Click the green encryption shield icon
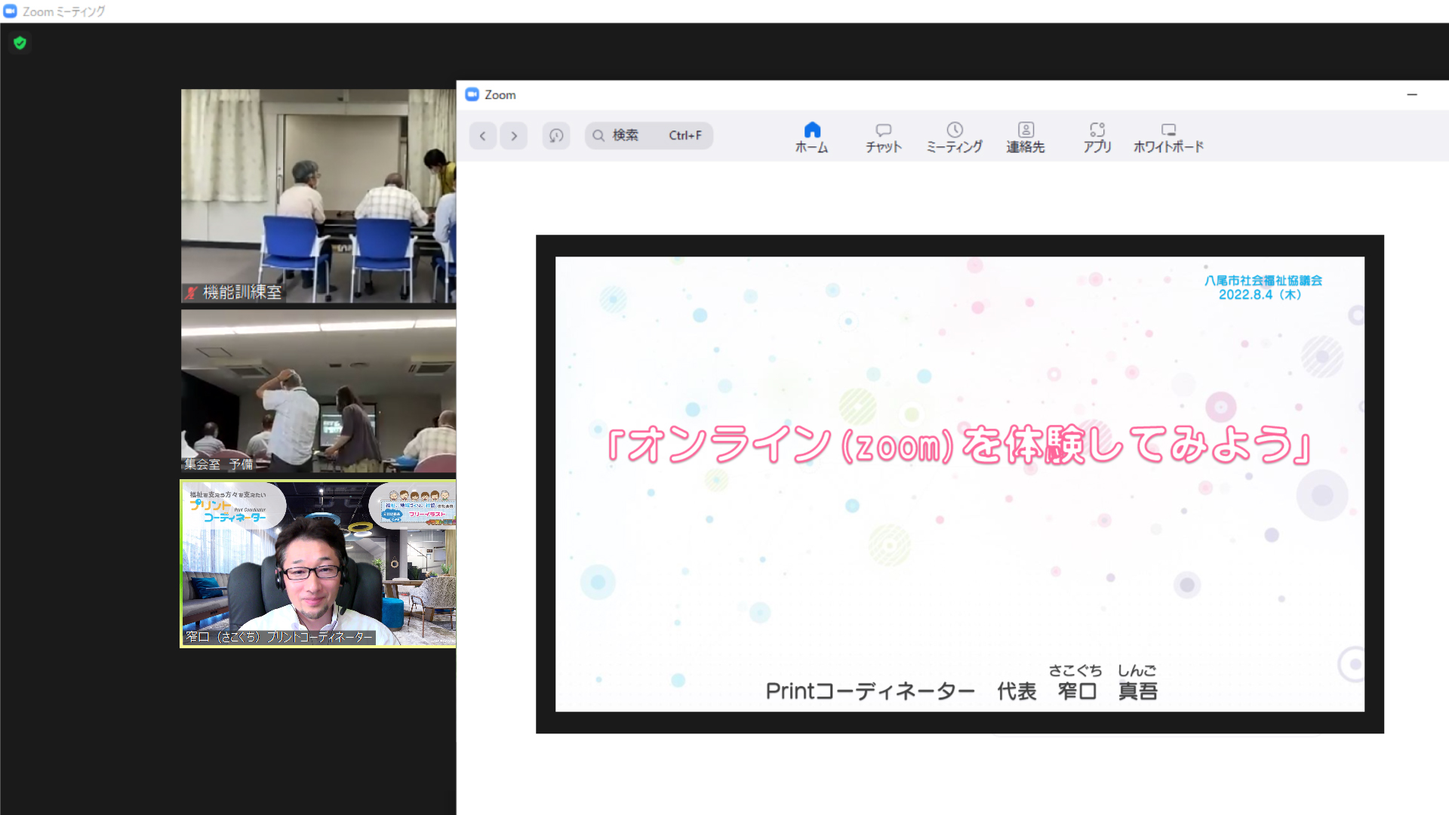Screen dimensions: 1449x815 (20, 43)
